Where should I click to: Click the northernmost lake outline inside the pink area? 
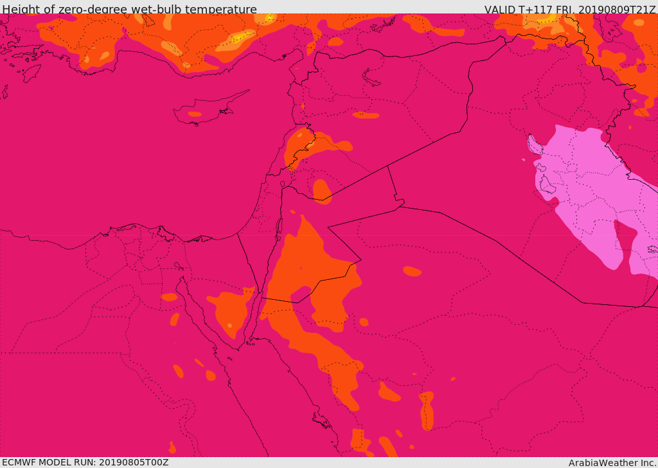535,144
